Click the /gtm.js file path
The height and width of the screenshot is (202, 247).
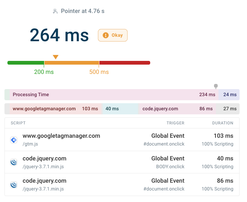tap(30, 144)
